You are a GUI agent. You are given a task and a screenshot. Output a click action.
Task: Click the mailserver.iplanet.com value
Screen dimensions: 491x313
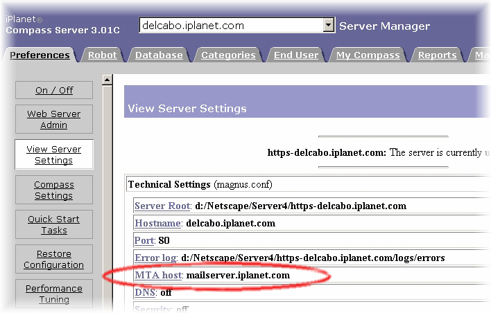tap(238, 275)
